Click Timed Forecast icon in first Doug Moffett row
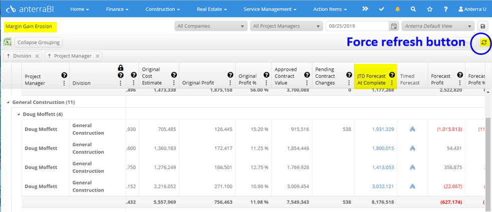Screen dimensions: 492x212 coord(412,129)
